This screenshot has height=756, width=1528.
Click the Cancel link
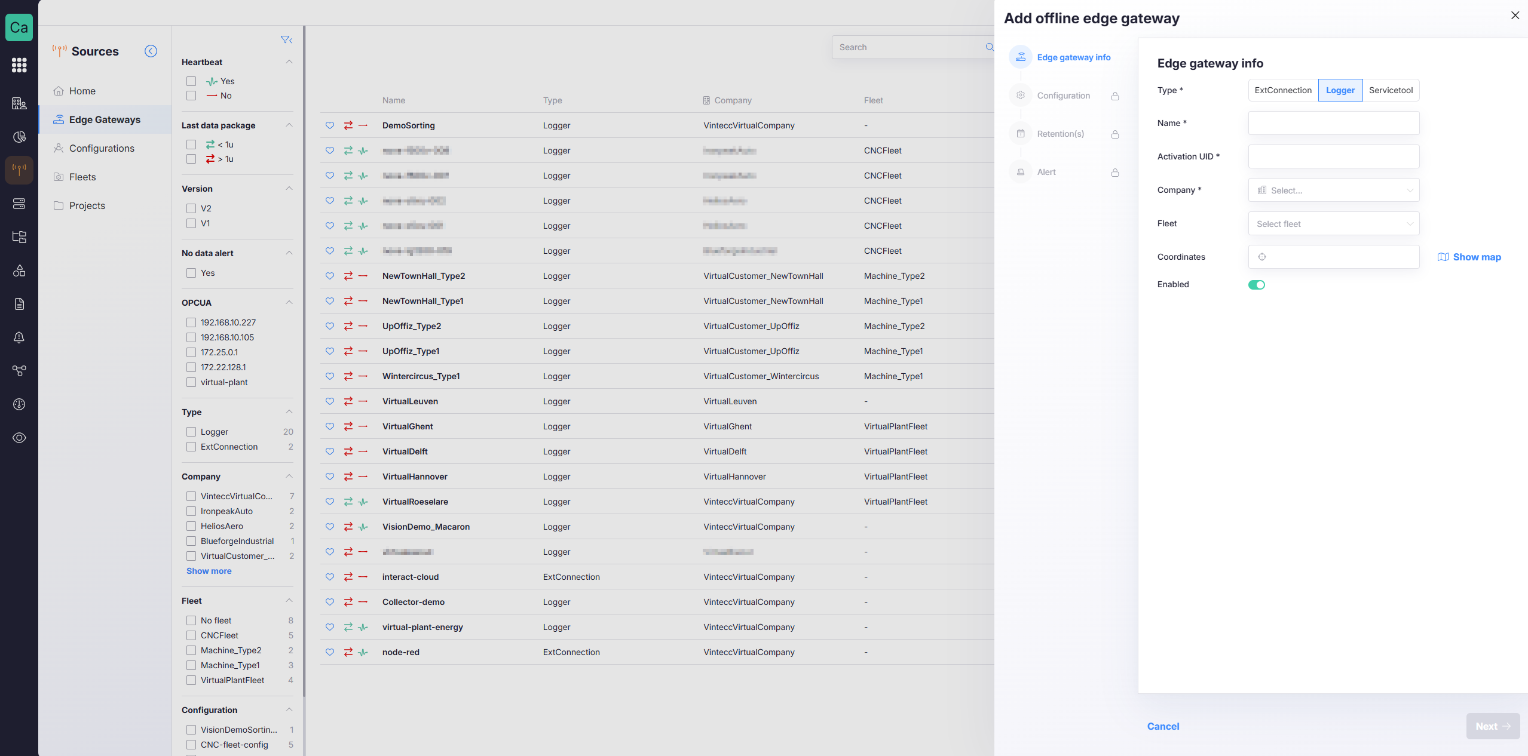click(1163, 726)
